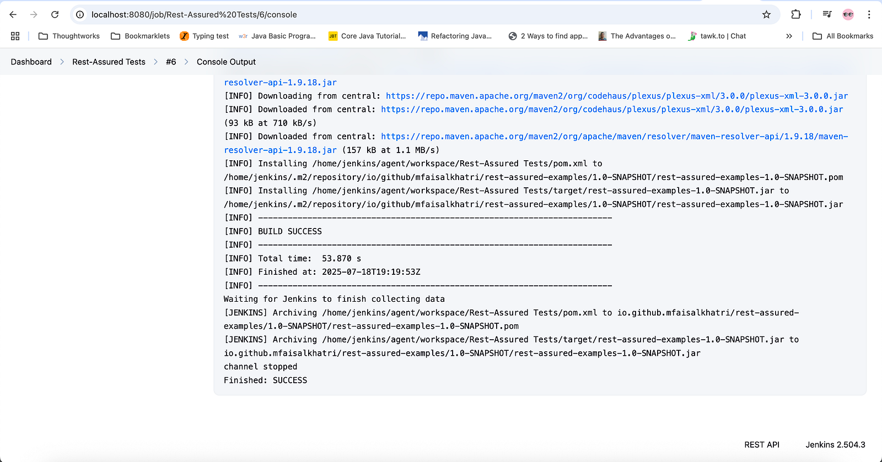The image size is (882, 462).
Task: Open the resolver-api-1.9.18.jar link at top
Action: pos(280,83)
